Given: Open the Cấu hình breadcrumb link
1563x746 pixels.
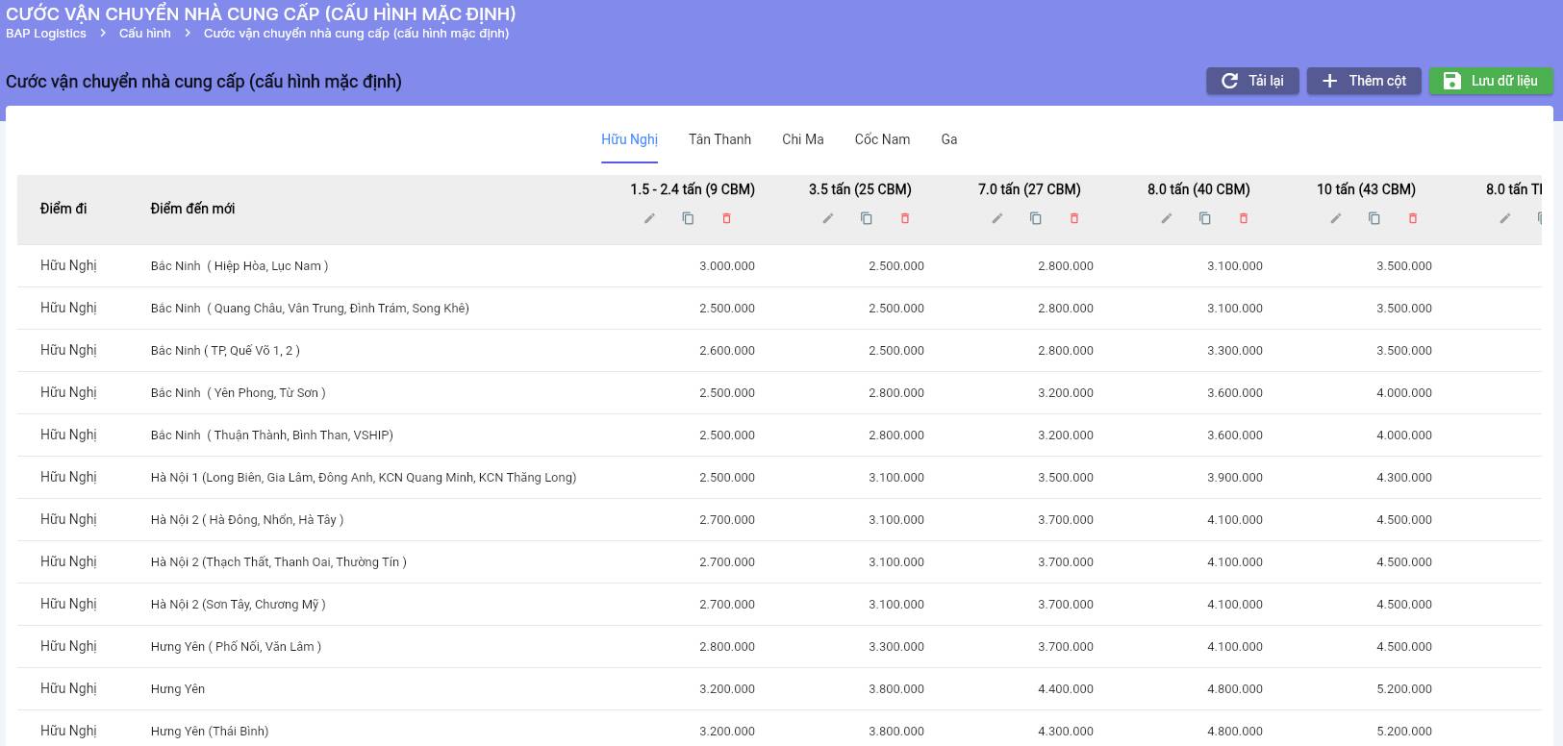Looking at the screenshot, I should pos(144,34).
